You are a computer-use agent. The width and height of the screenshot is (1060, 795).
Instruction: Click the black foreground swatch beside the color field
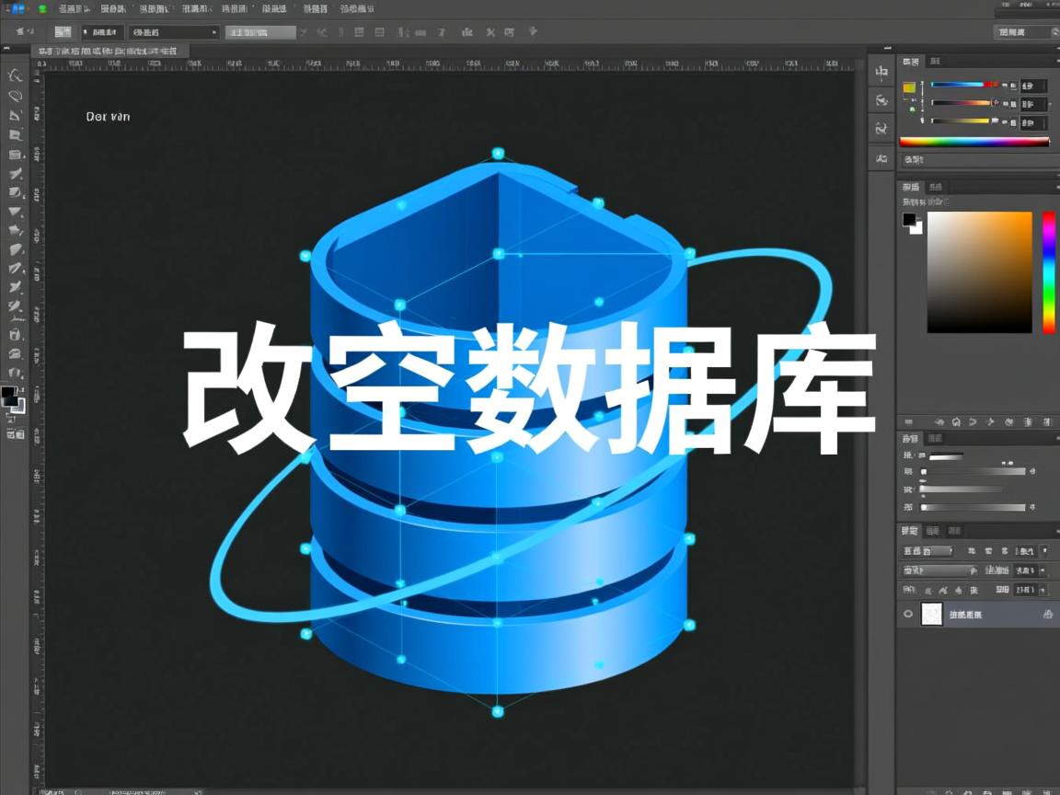tap(909, 220)
